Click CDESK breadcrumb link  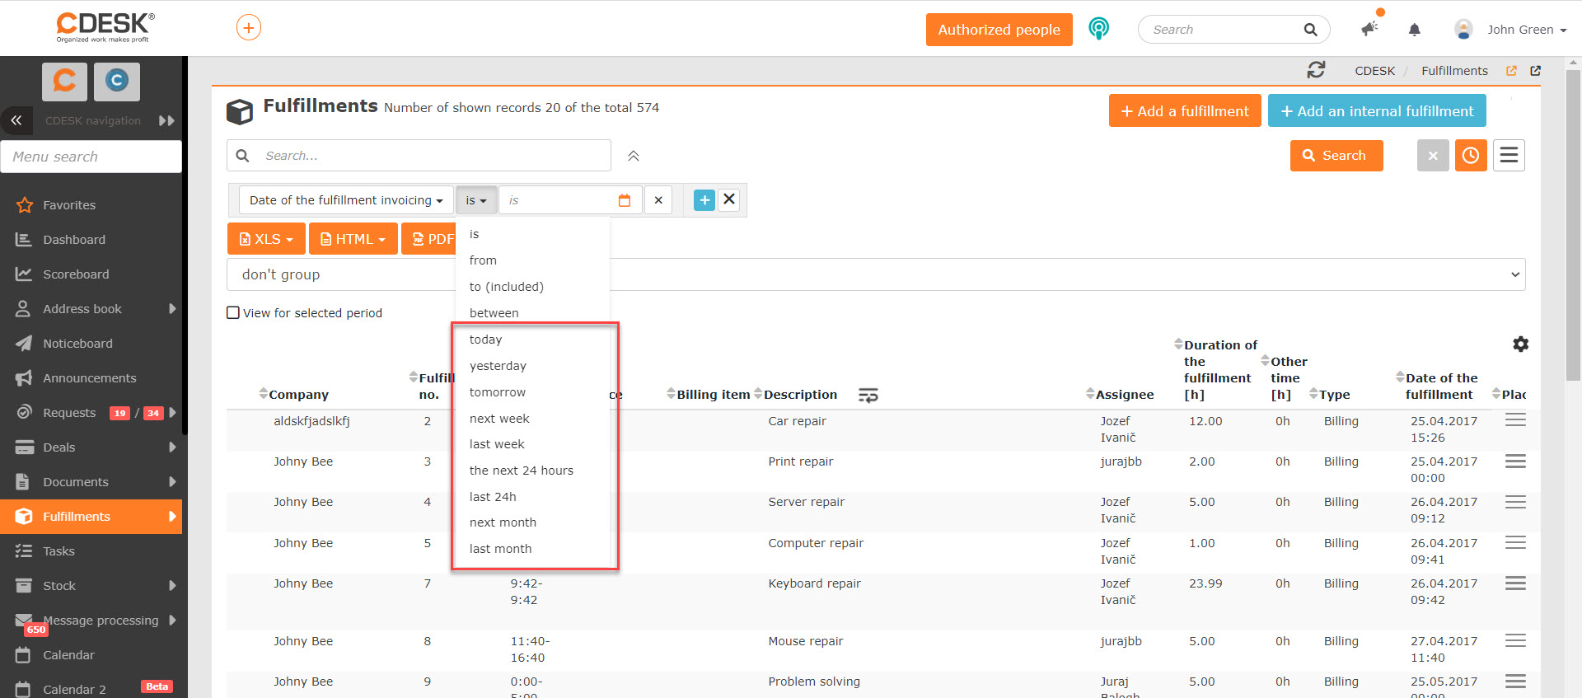coord(1375,71)
